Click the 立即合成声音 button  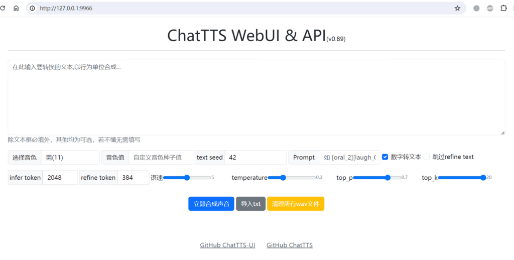click(x=211, y=204)
